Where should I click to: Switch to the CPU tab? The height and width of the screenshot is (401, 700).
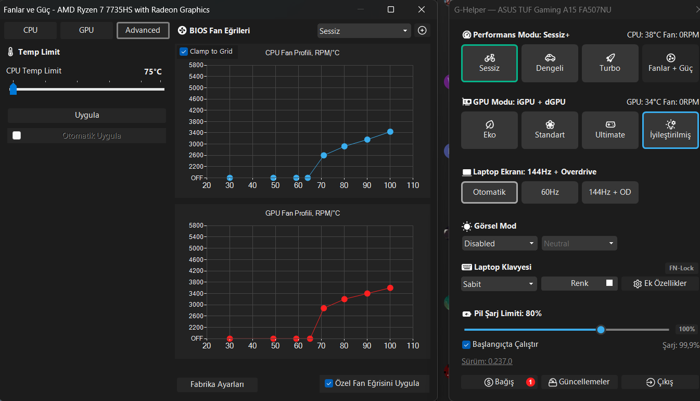tap(30, 30)
